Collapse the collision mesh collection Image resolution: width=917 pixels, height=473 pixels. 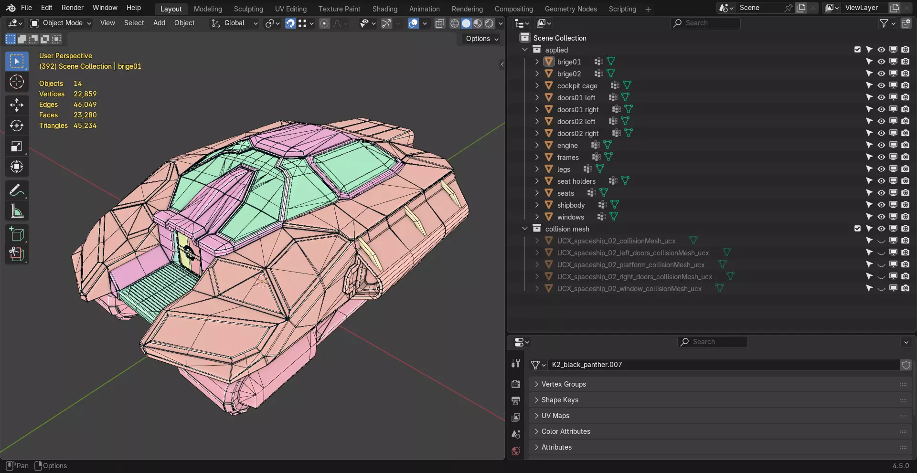(x=525, y=229)
